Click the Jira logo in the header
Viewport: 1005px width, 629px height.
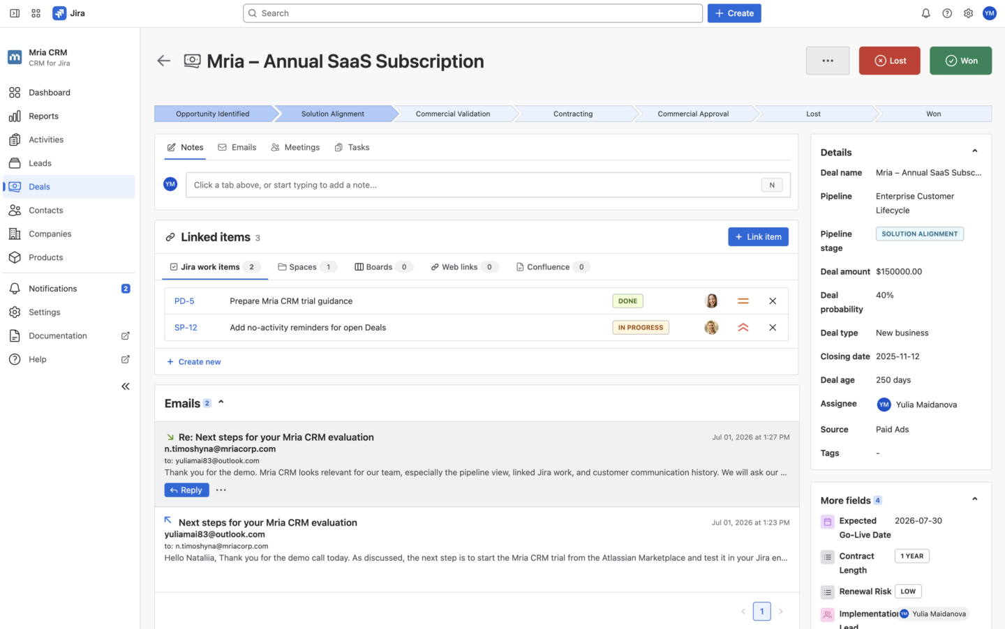[69, 13]
